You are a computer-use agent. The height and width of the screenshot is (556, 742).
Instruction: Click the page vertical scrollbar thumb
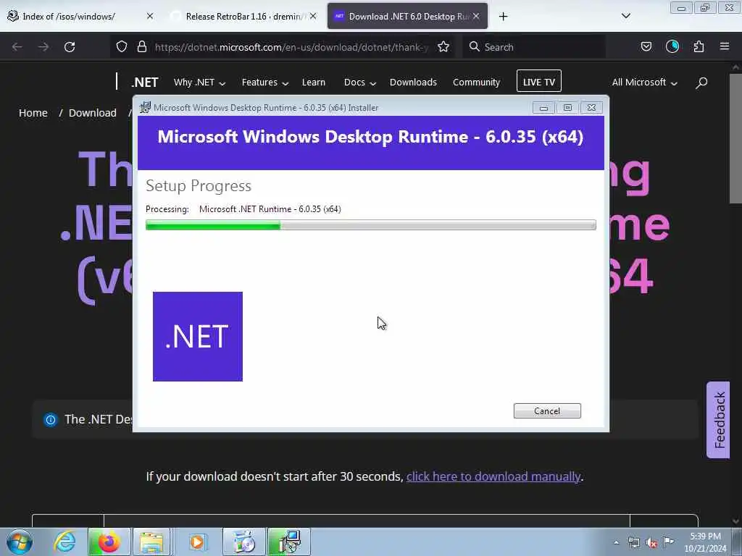click(x=736, y=138)
